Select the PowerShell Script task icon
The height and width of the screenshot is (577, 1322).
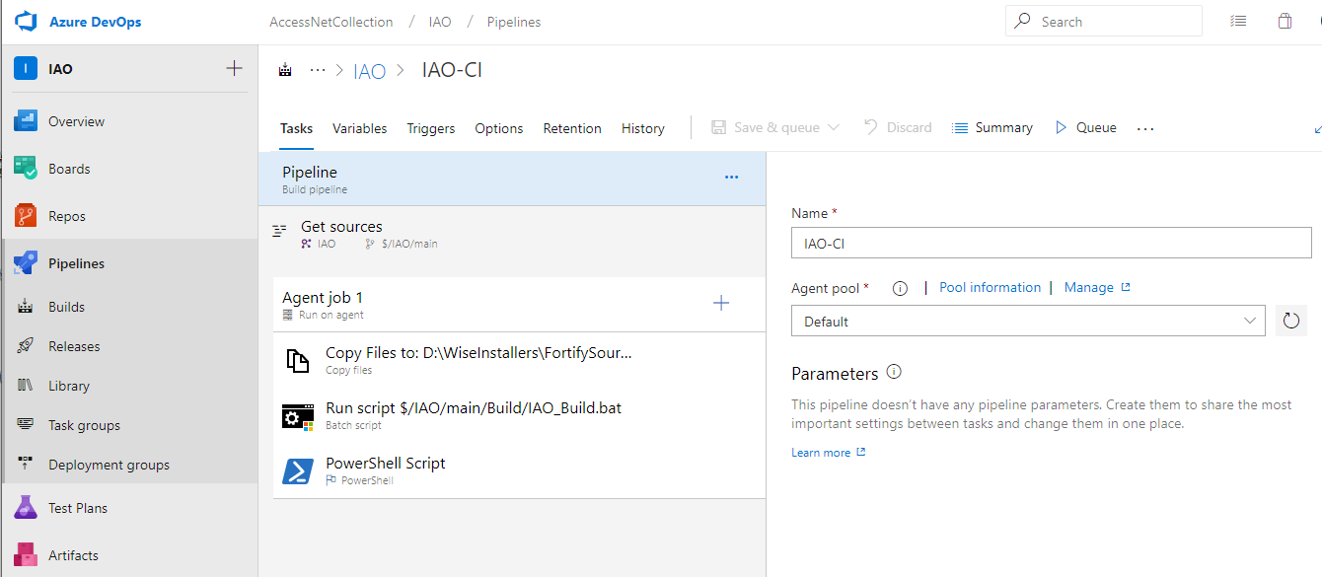coord(298,470)
